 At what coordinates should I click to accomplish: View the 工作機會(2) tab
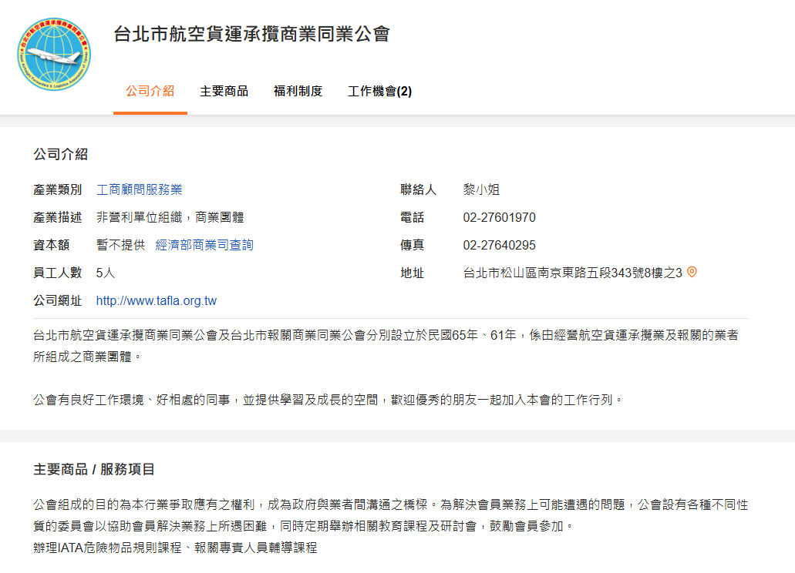coord(379,91)
